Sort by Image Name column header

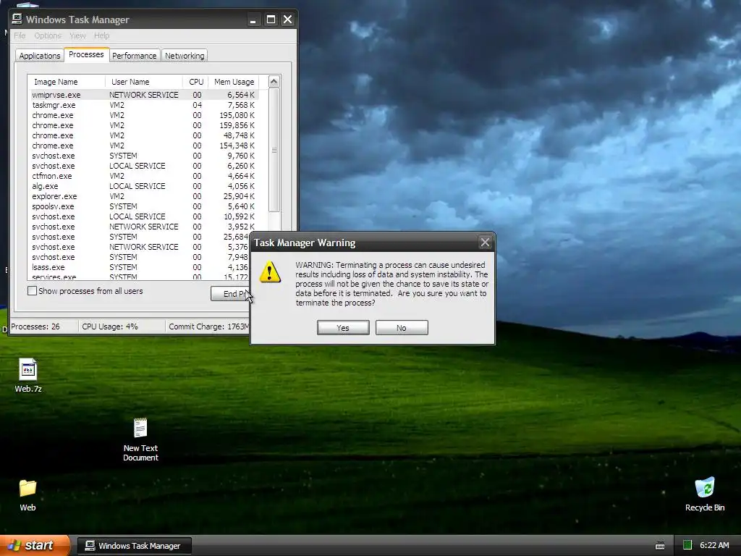66,82
